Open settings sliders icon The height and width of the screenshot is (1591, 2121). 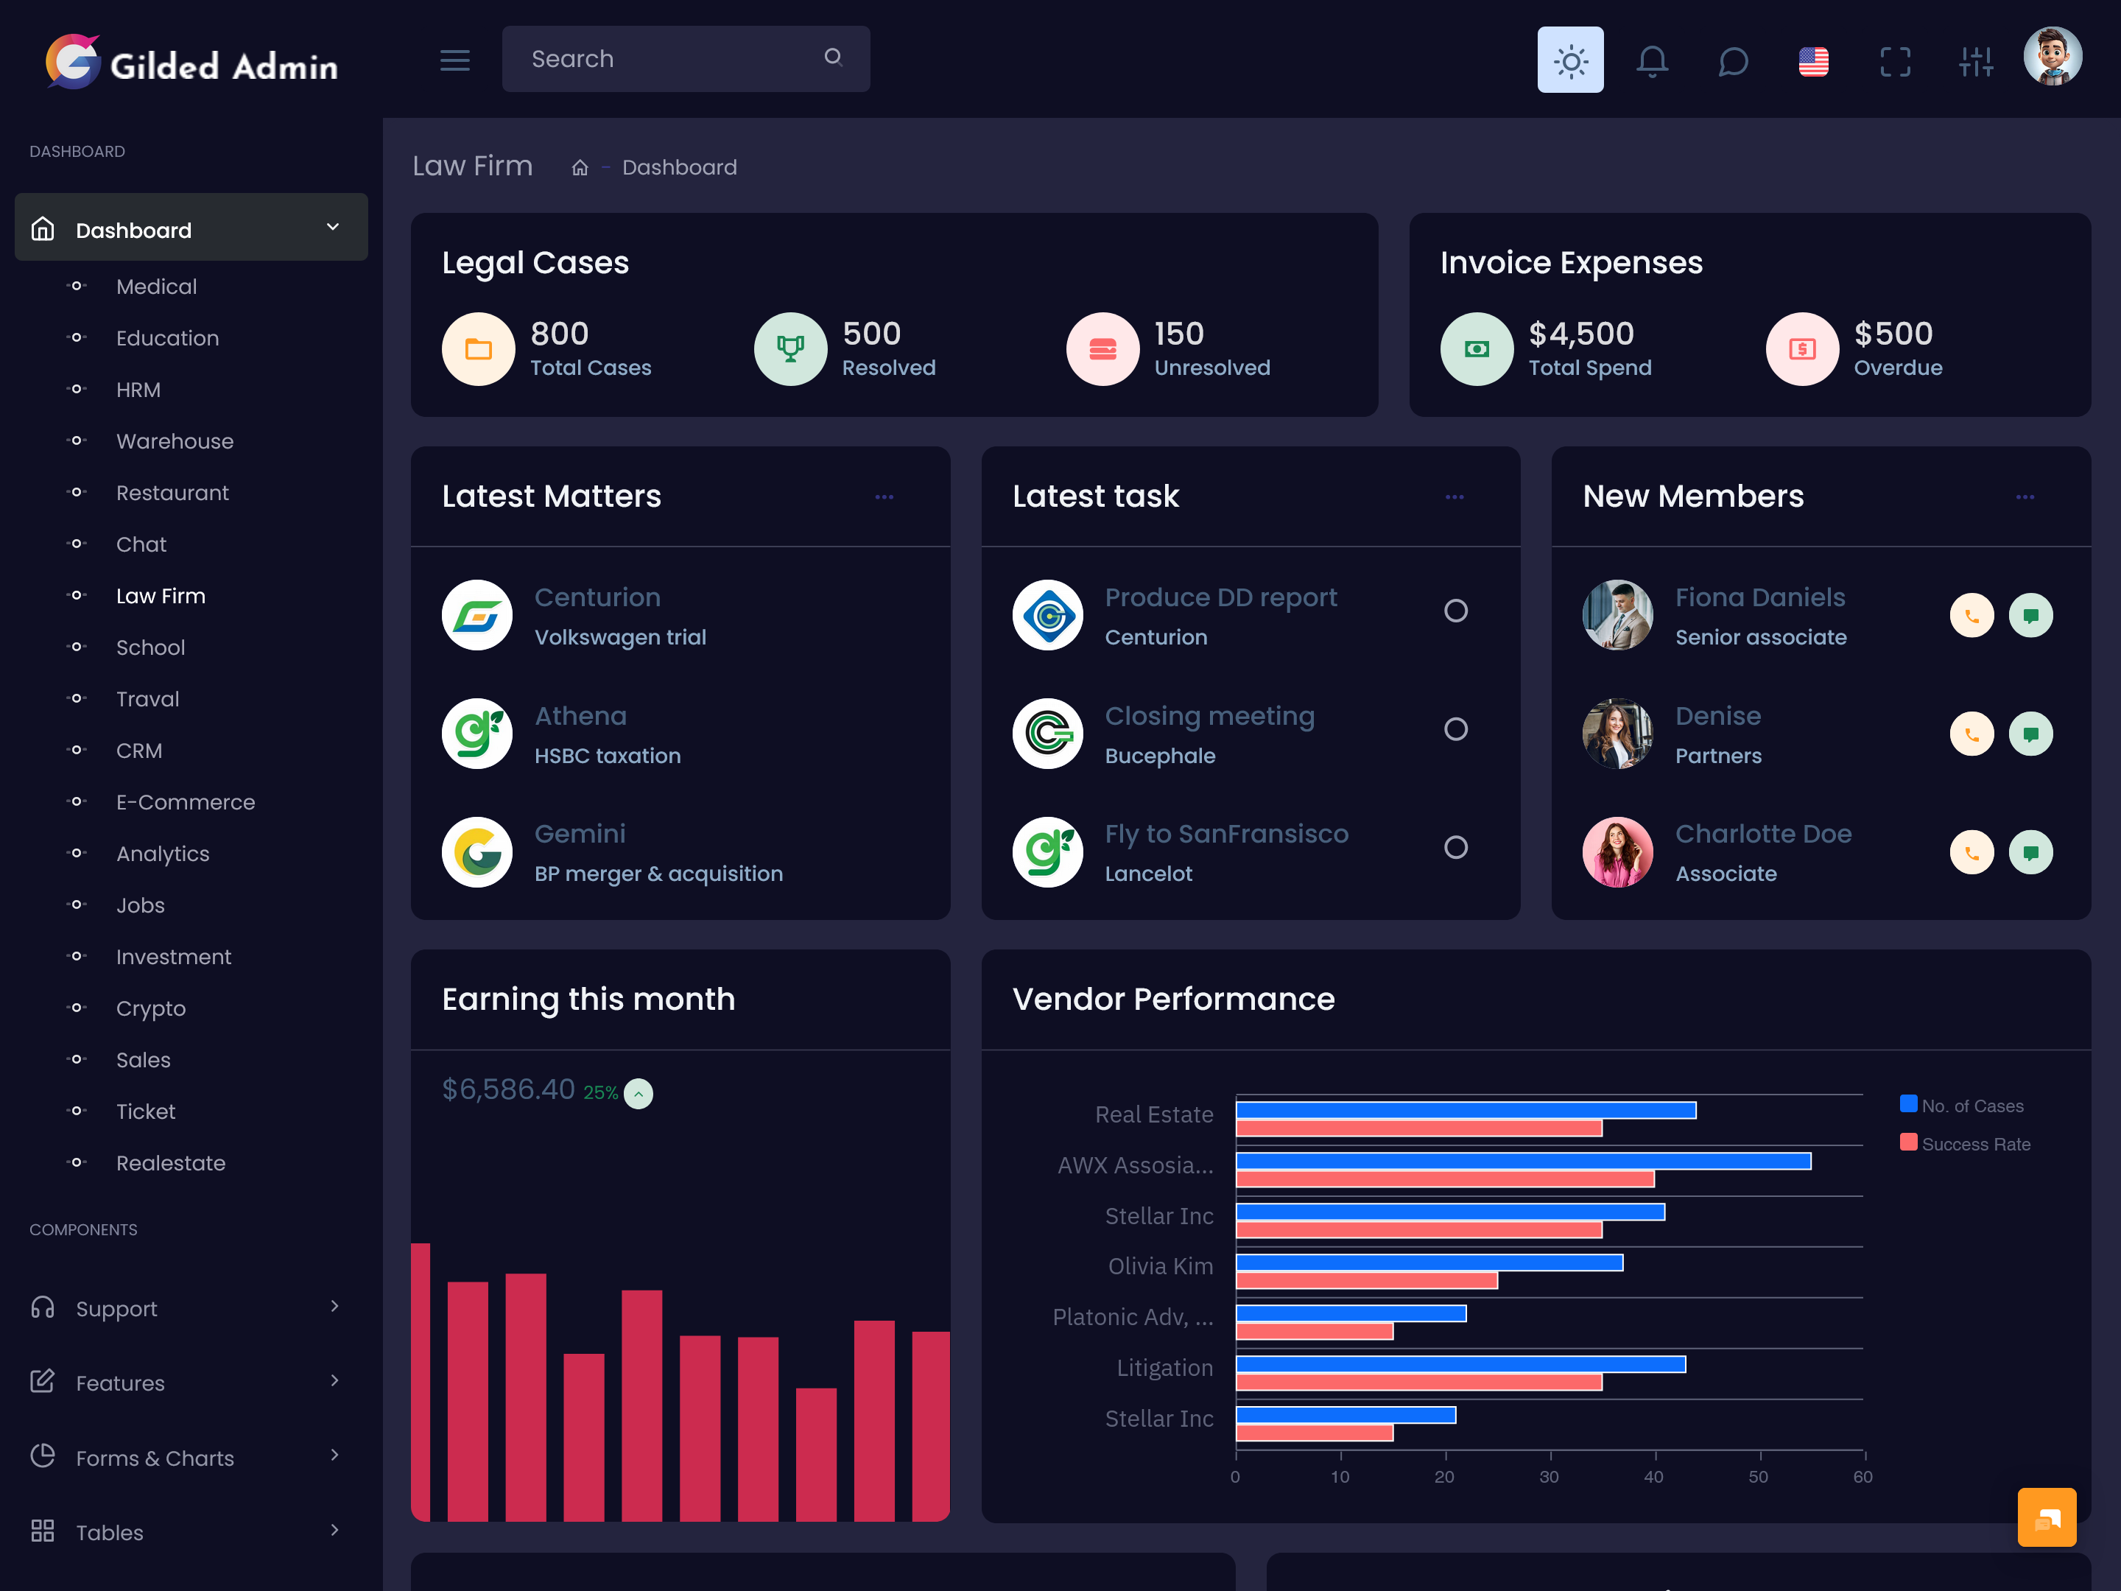[x=1975, y=61]
